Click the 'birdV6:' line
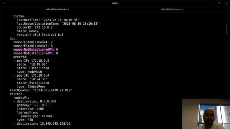This screenshot has height=129, width=230. pyautogui.click(x=19, y=16)
